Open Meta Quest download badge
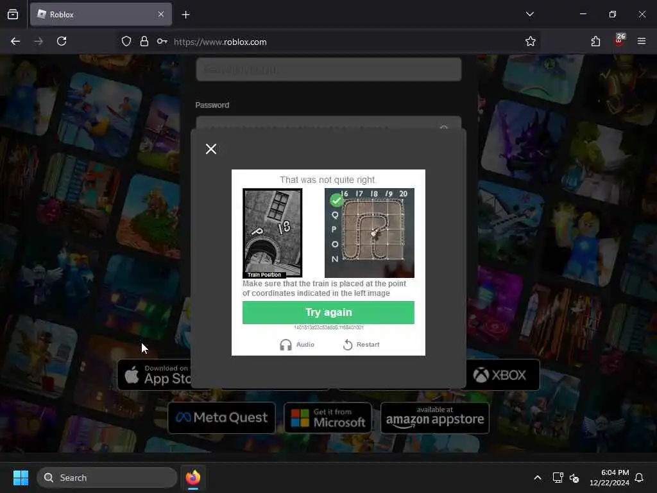 tap(221, 417)
